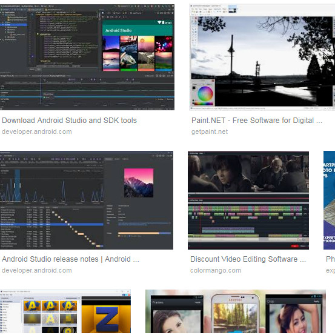Open the Samsung phone photo frames thumbnail
This screenshot has width=335, height=335.
(236, 312)
